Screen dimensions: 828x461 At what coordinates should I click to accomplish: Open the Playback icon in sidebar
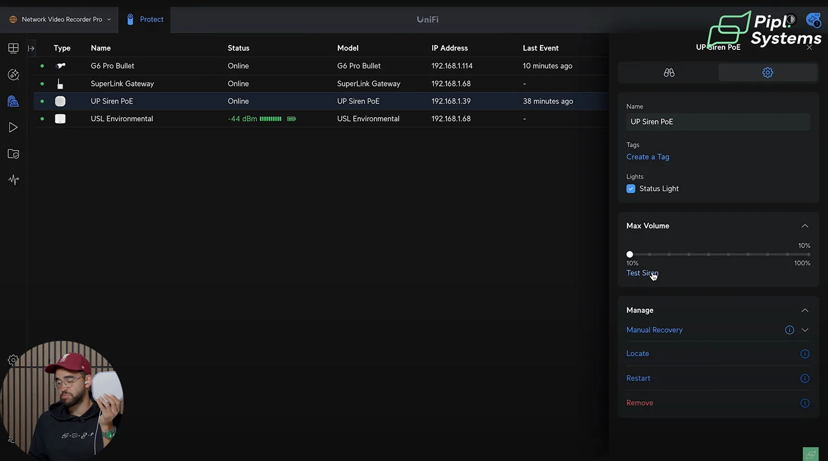point(13,128)
